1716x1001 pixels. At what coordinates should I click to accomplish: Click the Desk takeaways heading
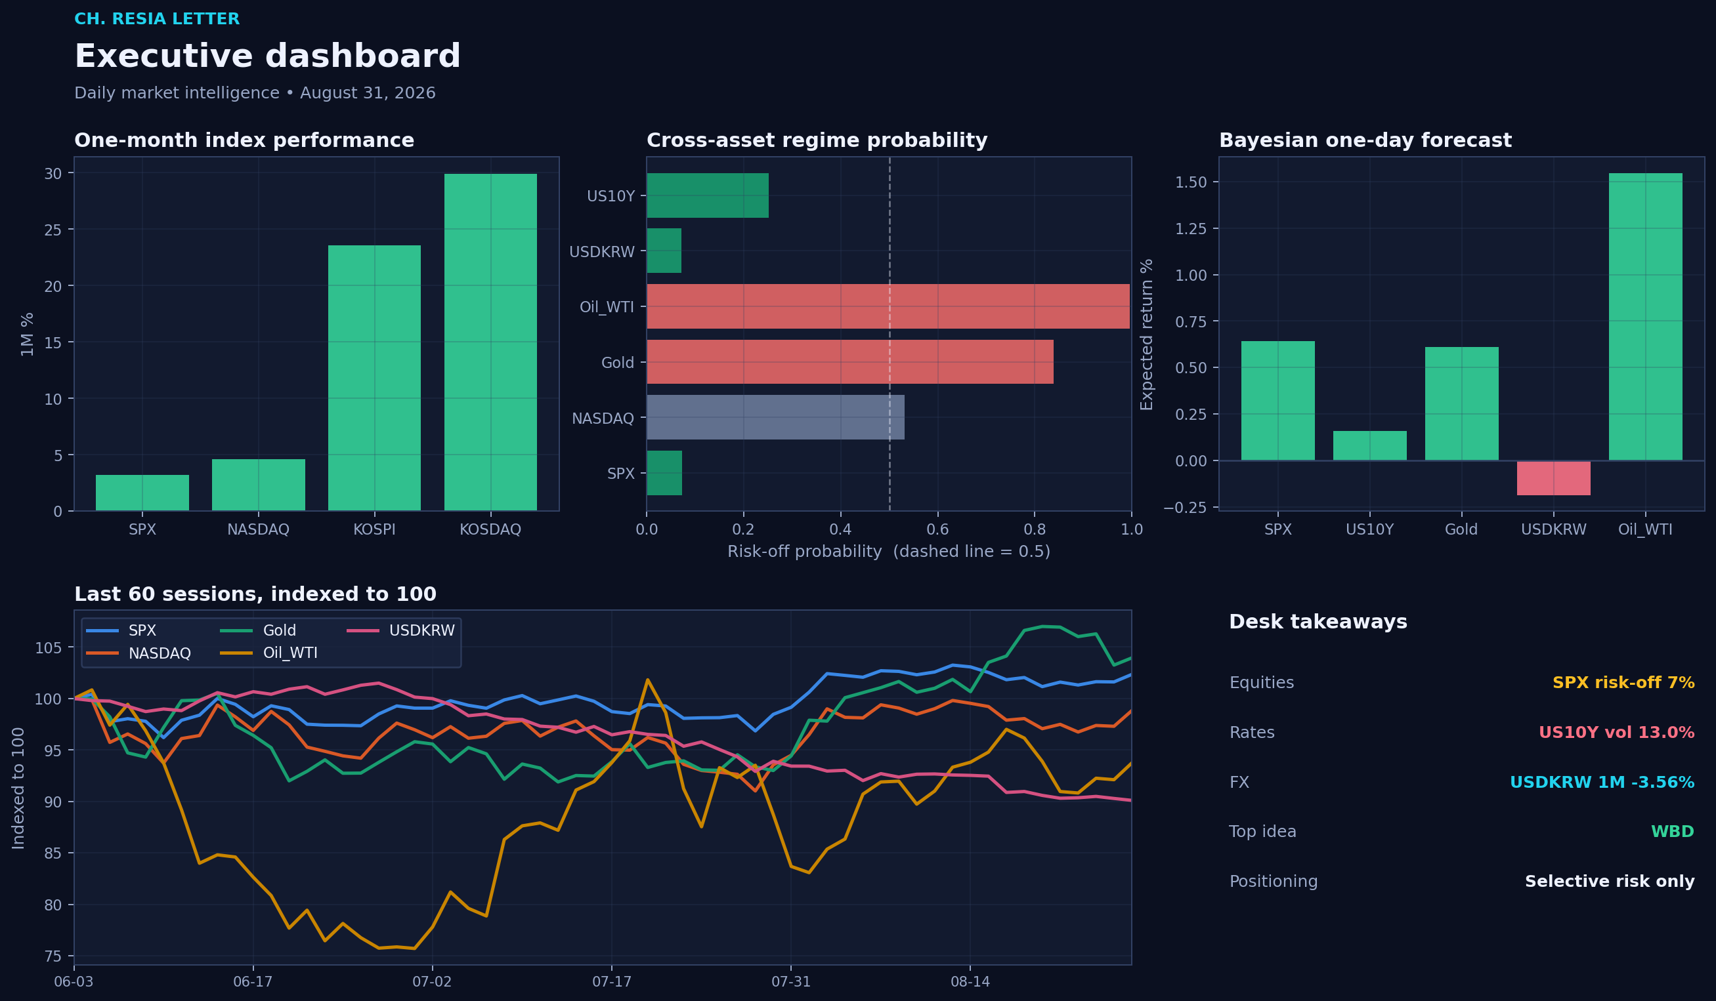[1318, 622]
